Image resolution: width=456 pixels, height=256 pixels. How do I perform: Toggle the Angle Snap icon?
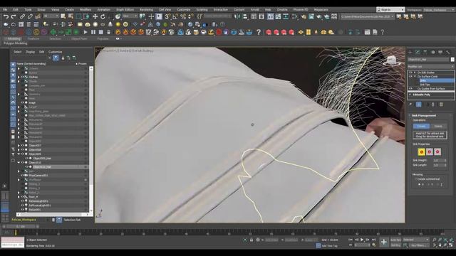click(175, 17)
